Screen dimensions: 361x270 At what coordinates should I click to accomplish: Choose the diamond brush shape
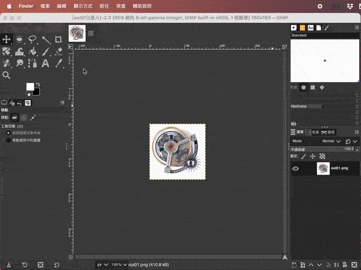[x=322, y=88]
